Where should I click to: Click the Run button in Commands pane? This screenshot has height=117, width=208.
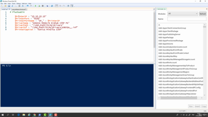191,106
